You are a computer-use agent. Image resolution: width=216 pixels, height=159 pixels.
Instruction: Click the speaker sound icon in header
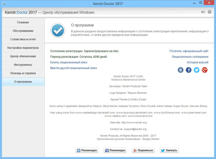(x=203, y=12)
